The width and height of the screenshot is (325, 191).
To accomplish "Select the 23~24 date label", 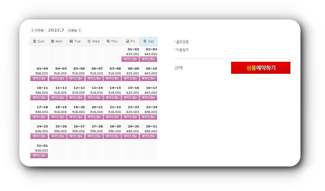I will [x=151, y=107].
